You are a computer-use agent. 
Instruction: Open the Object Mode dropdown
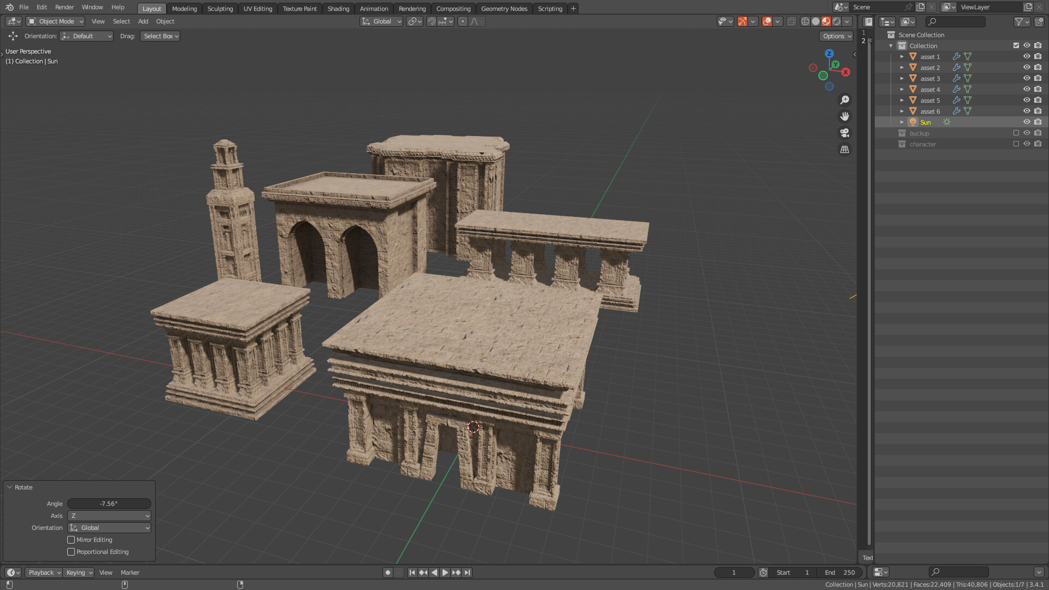coord(56,21)
